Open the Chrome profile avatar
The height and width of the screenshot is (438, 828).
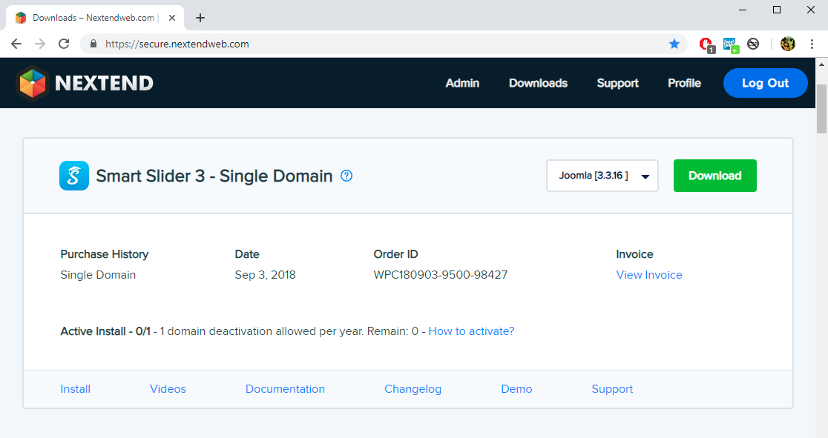tap(787, 44)
